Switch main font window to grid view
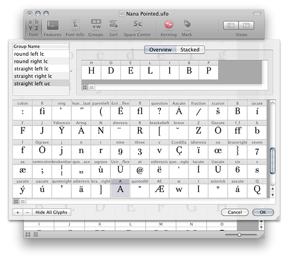This screenshot has width=290, height=259. coord(28,235)
